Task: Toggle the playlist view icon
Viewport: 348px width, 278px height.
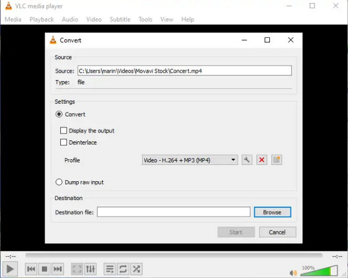Action: [x=110, y=269]
